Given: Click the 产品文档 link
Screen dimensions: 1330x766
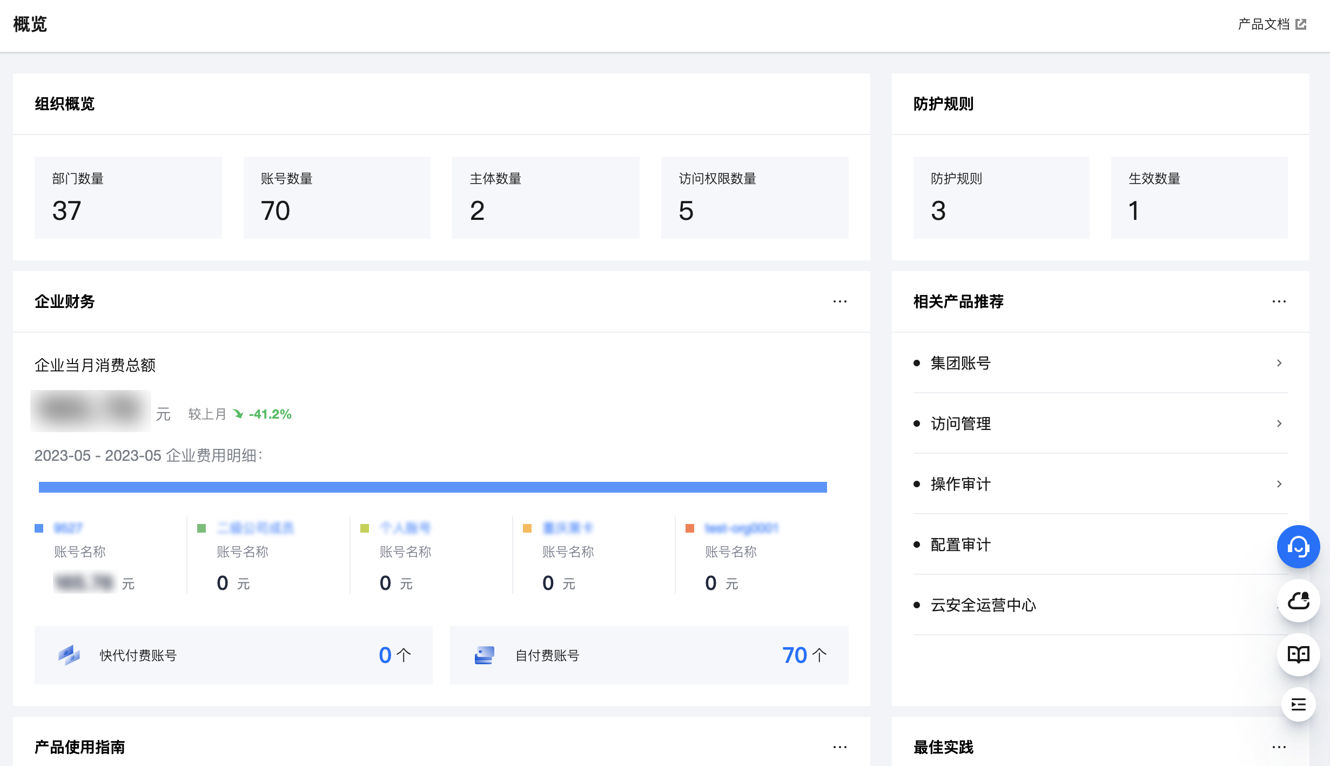Looking at the screenshot, I should [x=1263, y=24].
